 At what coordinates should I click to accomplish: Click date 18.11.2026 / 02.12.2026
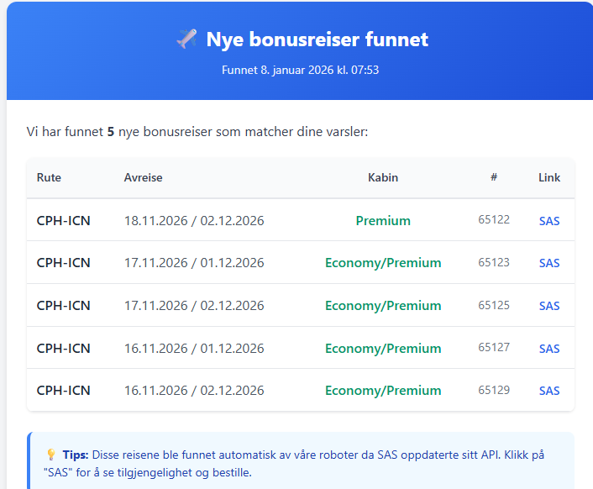(x=194, y=221)
